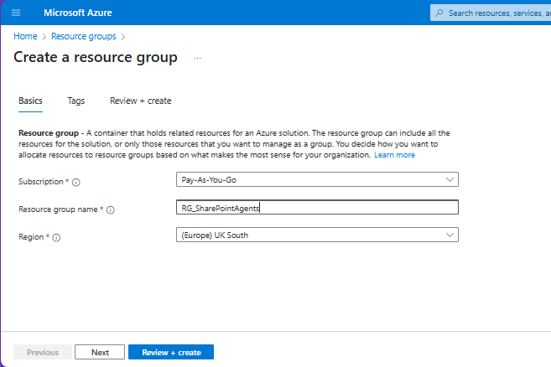Open the Learn more link
The height and width of the screenshot is (367, 551).
click(394, 155)
